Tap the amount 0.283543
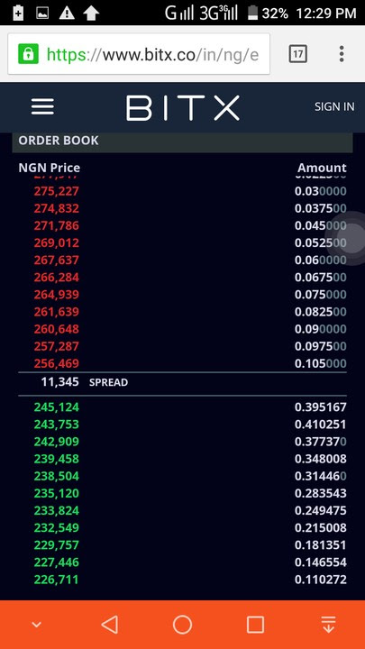 tap(321, 493)
